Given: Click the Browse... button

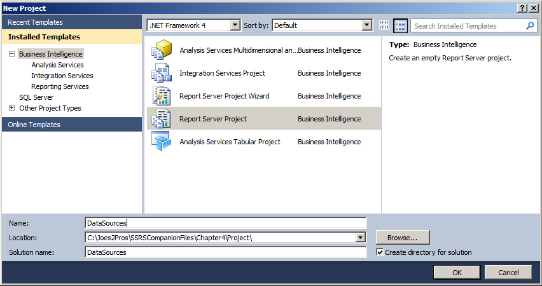Looking at the screenshot, I should click(403, 238).
